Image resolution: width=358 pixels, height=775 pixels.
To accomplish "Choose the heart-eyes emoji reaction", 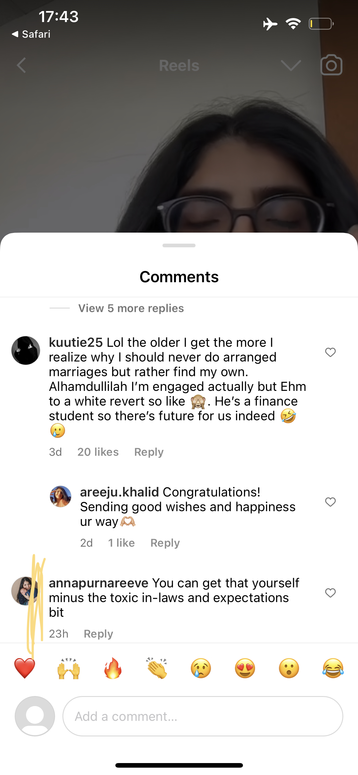I will pyautogui.click(x=245, y=668).
